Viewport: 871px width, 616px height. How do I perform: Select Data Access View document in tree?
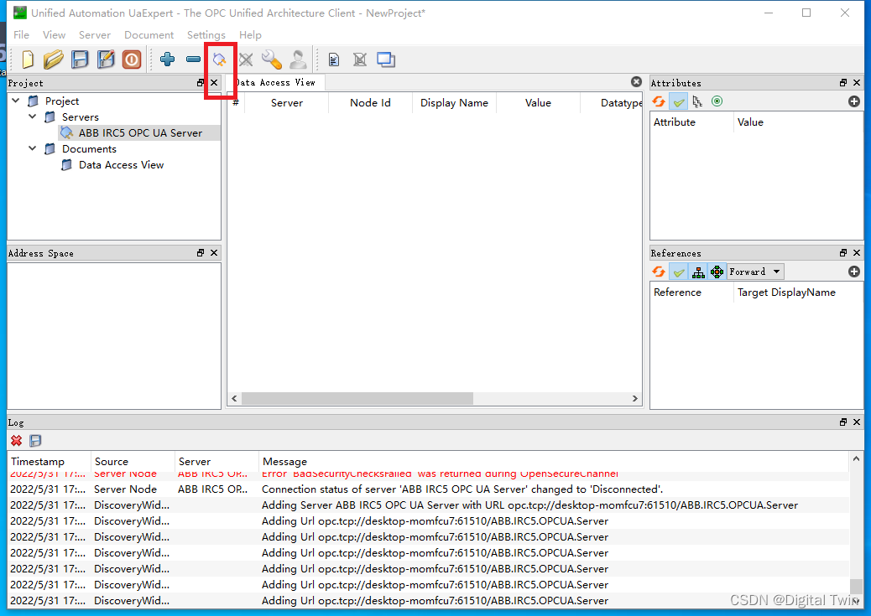click(x=121, y=165)
